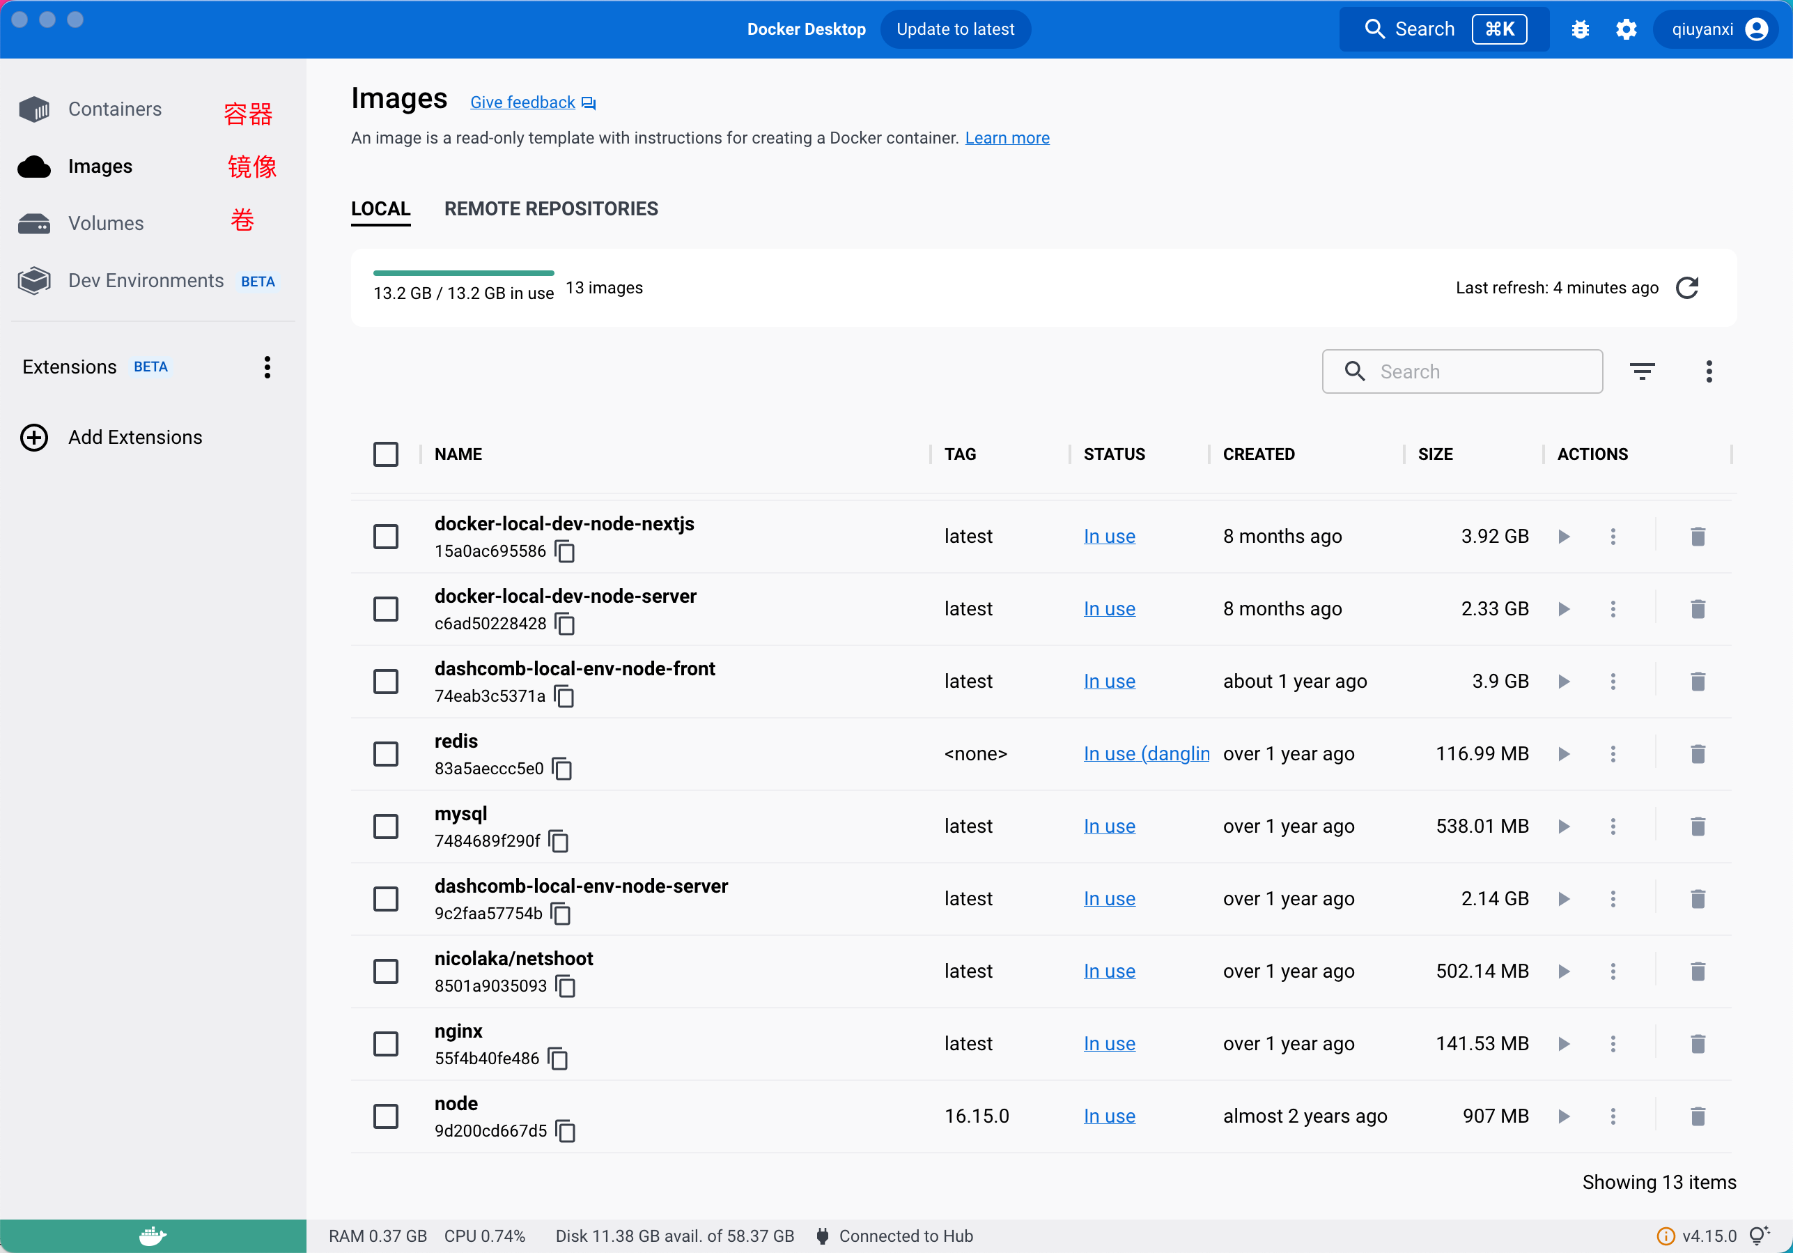
Task: Open the troubleshoot bug icon
Action: [1580, 30]
